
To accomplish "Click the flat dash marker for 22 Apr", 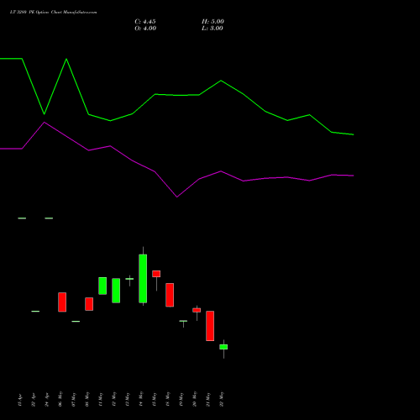I will (x=35, y=312).
